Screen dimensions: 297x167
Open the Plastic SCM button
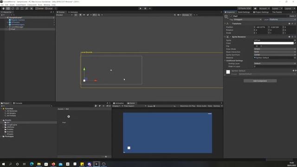coord(245,8)
